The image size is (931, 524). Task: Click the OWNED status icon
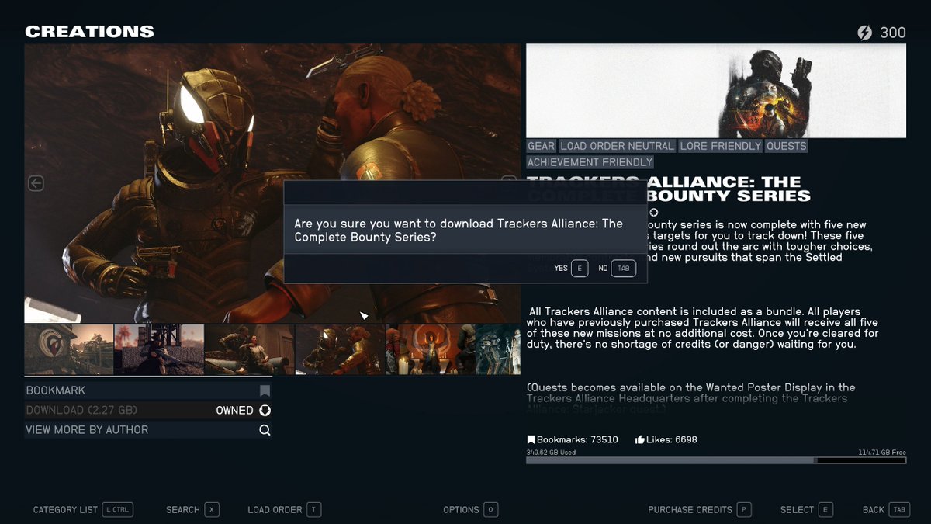265,410
